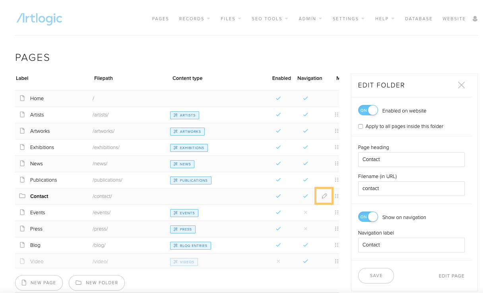Click the New Page button
This screenshot has height=293, width=483.
39,283
